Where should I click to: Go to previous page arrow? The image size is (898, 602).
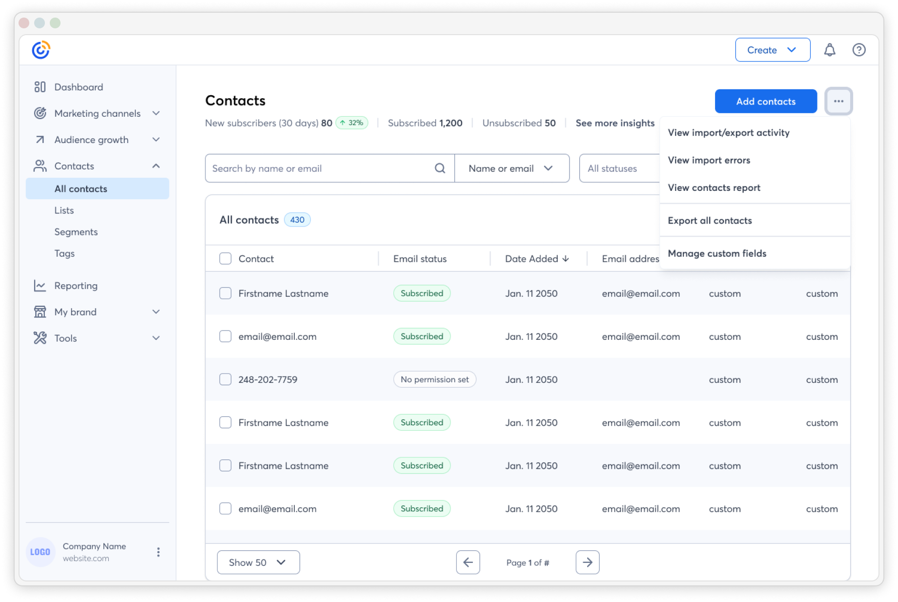click(468, 562)
